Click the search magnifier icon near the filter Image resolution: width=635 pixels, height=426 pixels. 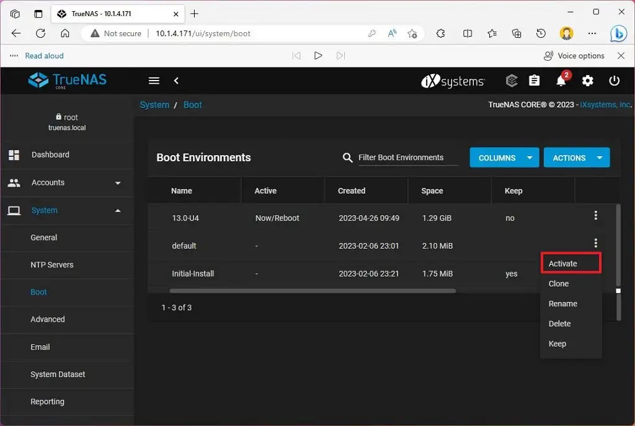[x=347, y=158]
